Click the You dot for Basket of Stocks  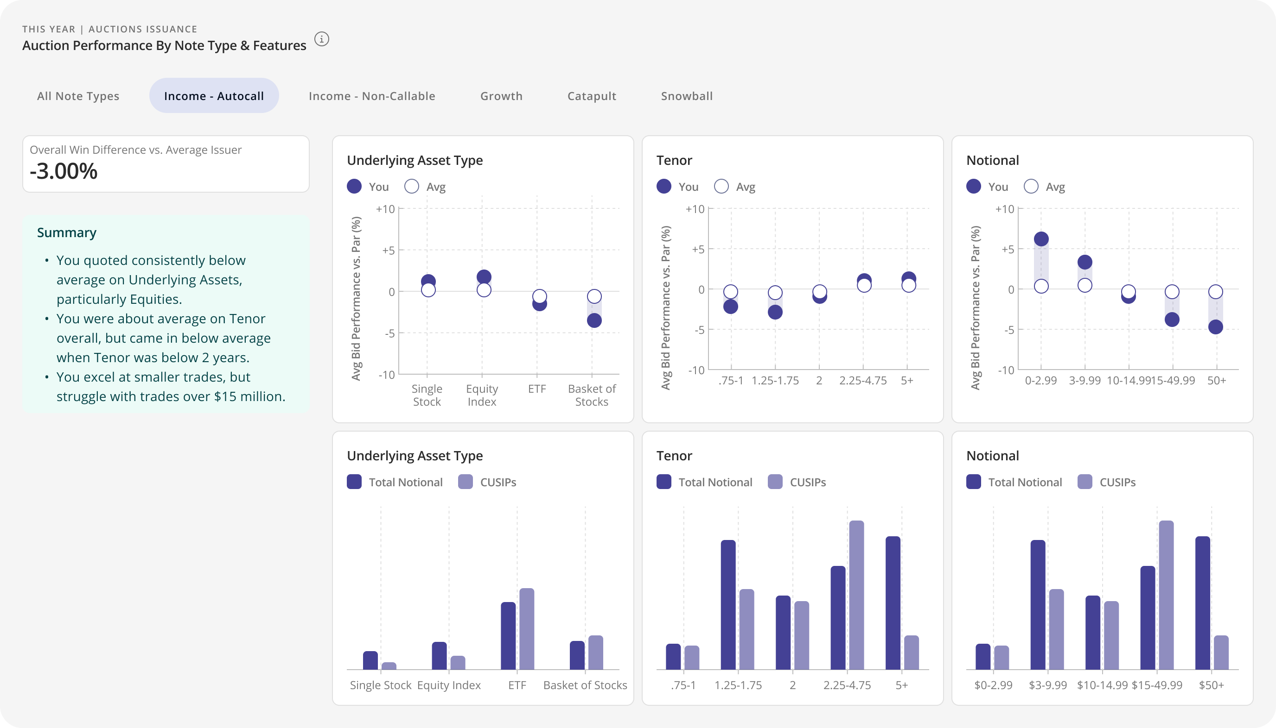point(594,320)
